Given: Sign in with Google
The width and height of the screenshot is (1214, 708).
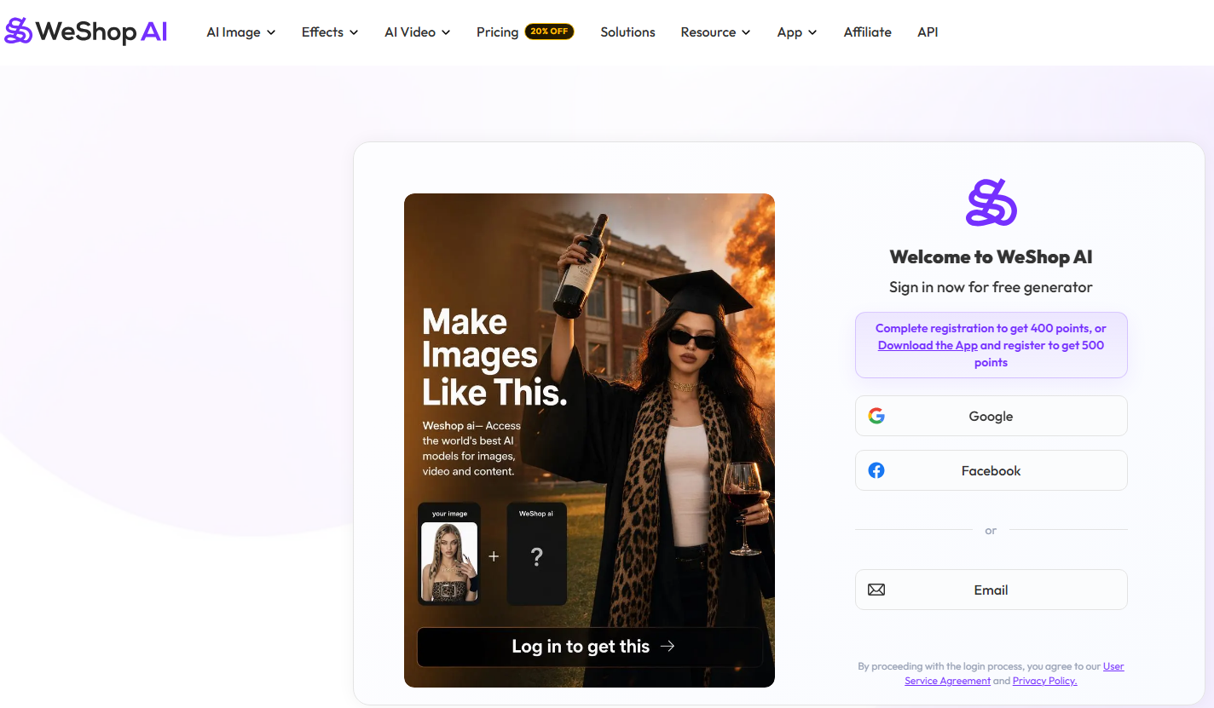Looking at the screenshot, I should pos(991,416).
